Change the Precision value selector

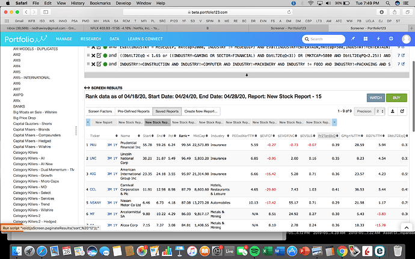380,111
